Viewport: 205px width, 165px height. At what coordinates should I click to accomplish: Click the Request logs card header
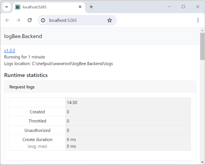point(100,87)
